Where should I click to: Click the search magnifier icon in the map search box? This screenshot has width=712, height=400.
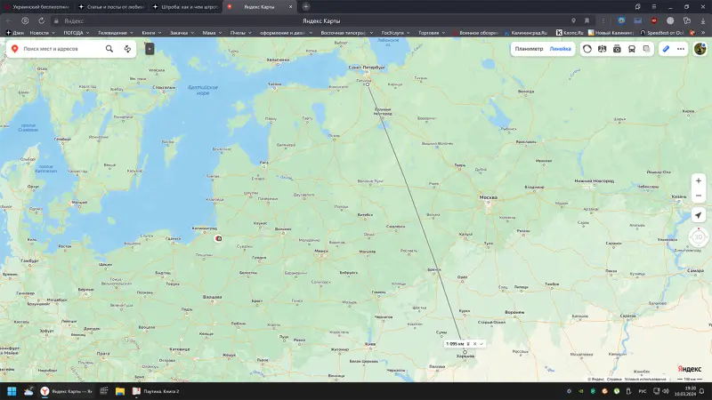tap(109, 49)
